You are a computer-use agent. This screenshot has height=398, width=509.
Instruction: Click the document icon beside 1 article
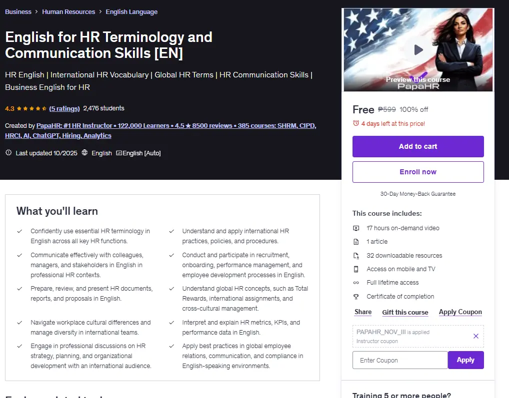[356, 242]
